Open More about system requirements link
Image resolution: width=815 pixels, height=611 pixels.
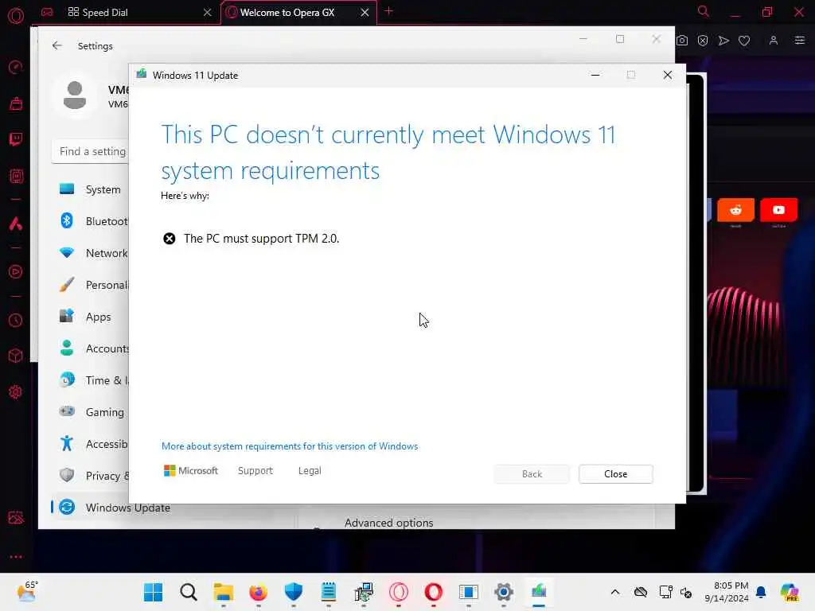[290, 446]
